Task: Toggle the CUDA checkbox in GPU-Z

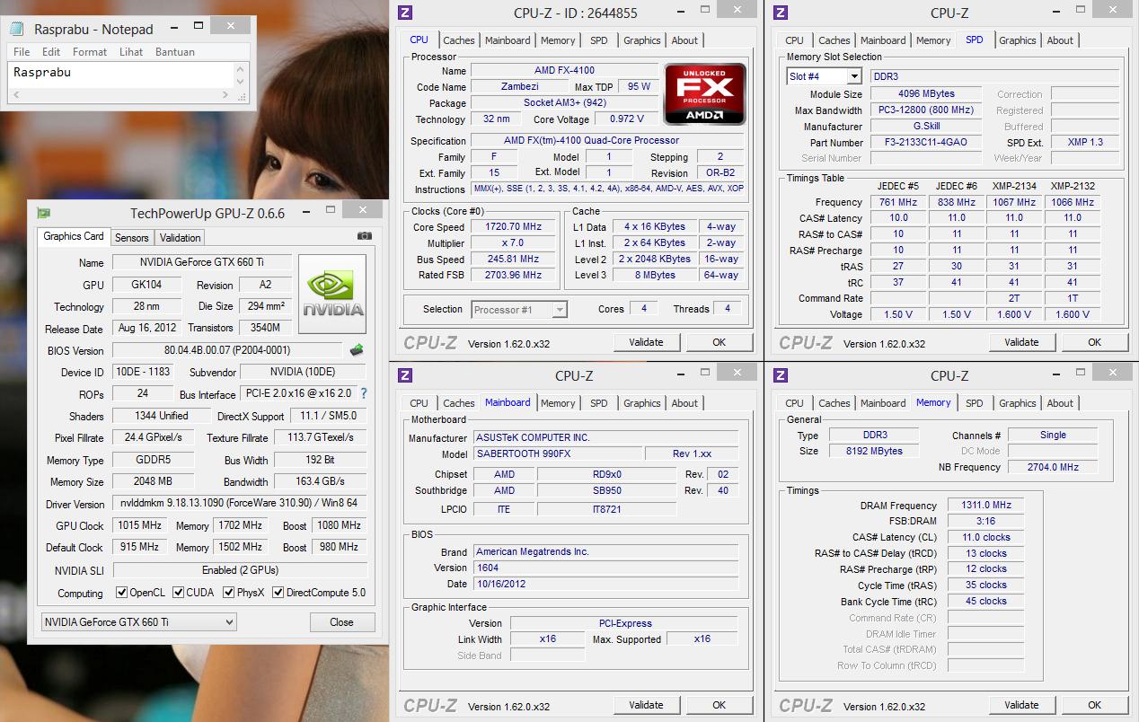Action: 179,593
